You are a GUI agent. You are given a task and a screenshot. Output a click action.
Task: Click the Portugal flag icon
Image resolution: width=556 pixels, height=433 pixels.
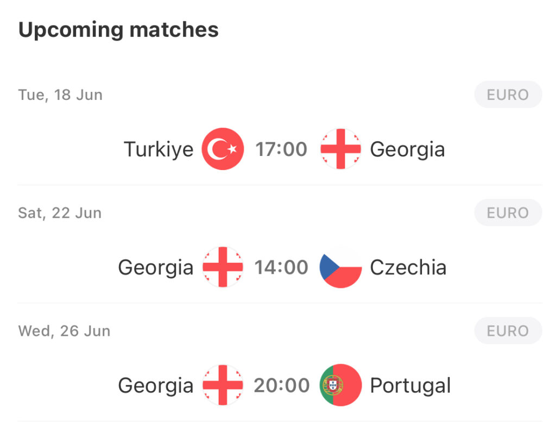pos(340,385)
